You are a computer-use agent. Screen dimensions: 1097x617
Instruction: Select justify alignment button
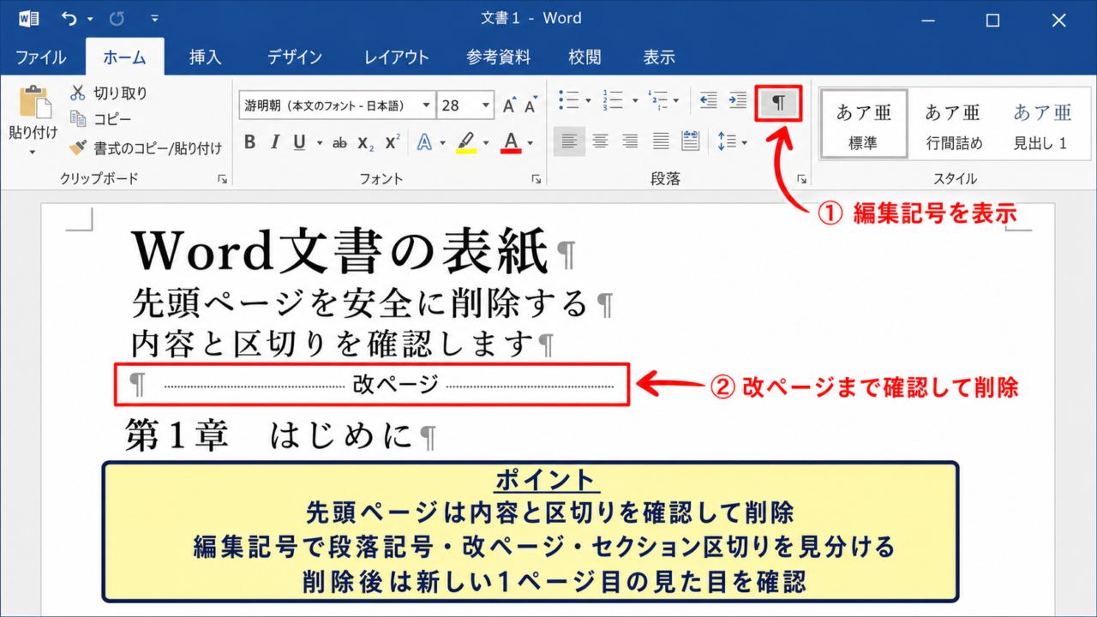[661, 141]
